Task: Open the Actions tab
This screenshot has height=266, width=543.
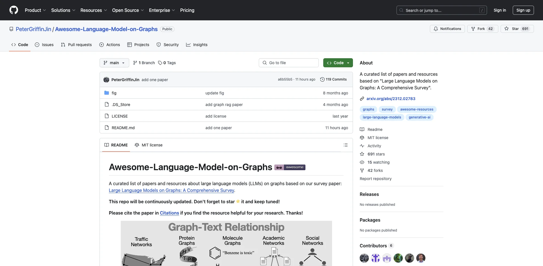Action: click(110, 45)
